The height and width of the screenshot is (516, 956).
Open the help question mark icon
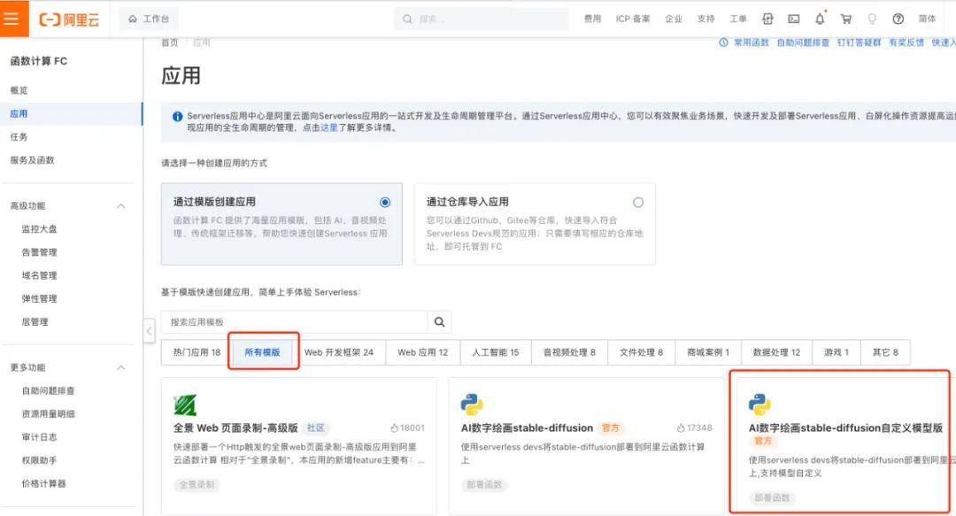click(x=898, y=19)
